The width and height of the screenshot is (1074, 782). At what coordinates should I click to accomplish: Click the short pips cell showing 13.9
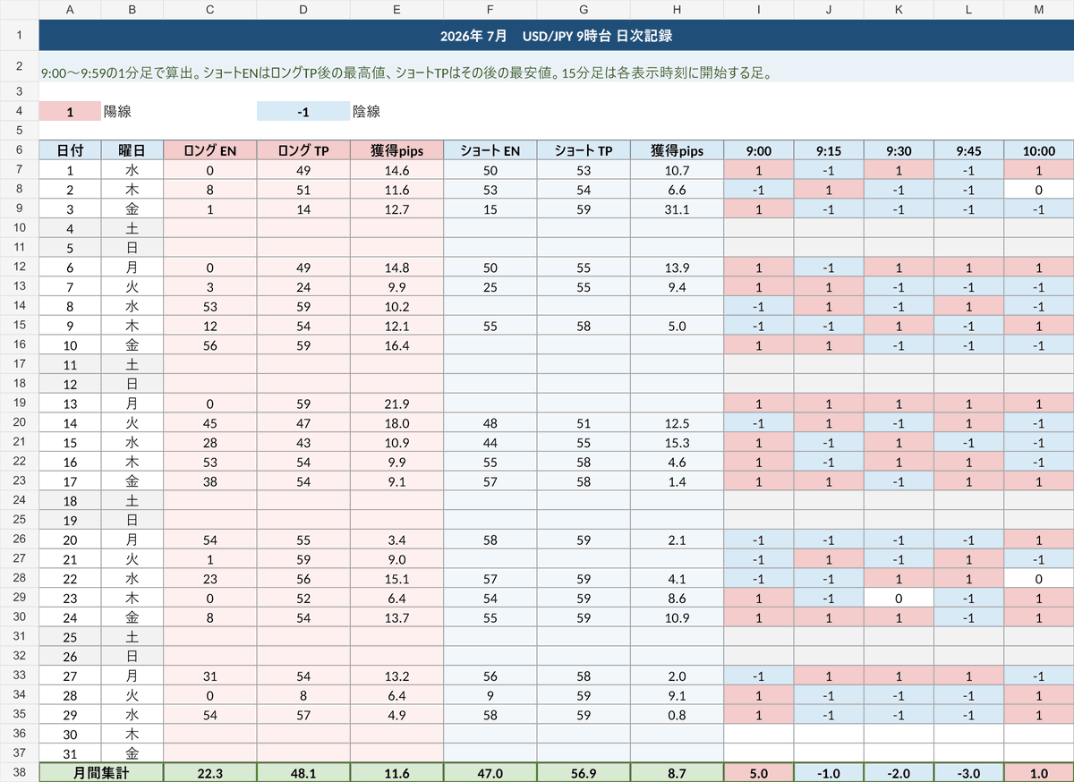click(677, 267)
